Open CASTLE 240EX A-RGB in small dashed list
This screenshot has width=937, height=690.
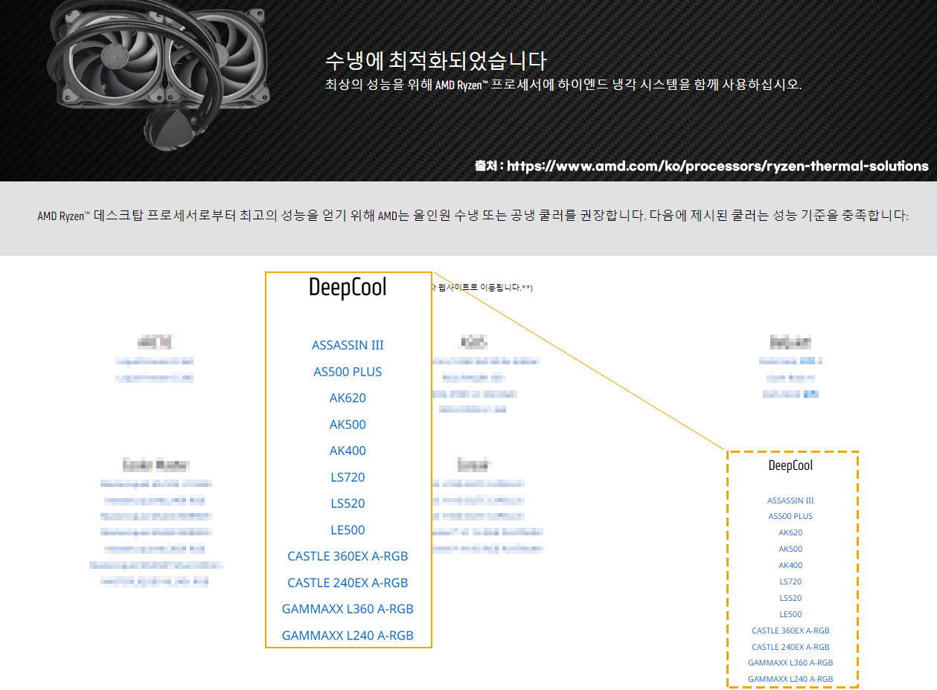point(790,647)
